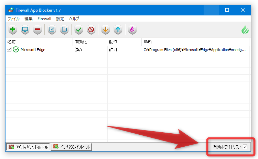
Task: Minimize the Firewall App Blocker window
Action: 212,10
